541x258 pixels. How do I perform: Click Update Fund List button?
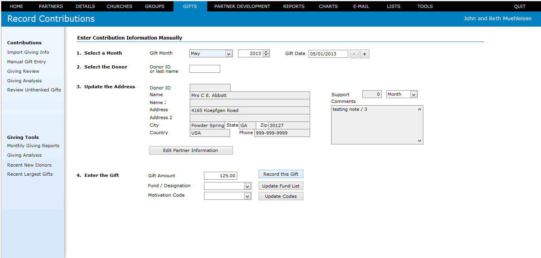(281, 186)
